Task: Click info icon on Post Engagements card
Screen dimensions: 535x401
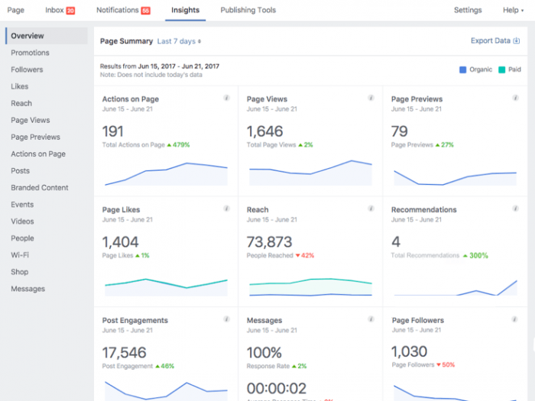Action: 226,319
